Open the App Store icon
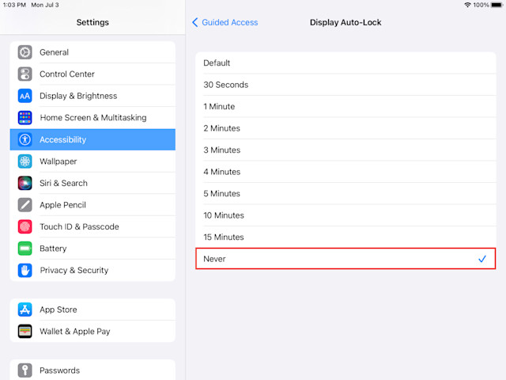The width and height of the screenshot is (506, 380). click(x=25, y=310)
